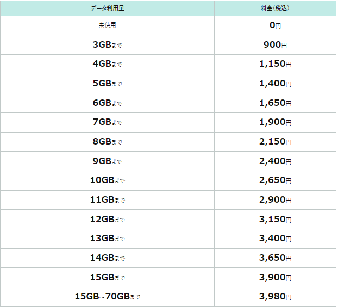Click the 2,900円 price cell
The image size is (338, 307).
click(275, 200)
